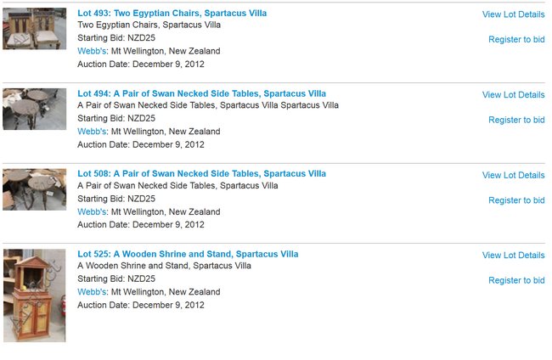
Task: Click the Lot 508 side tables thumbnail
Action: click(x=35, y=189)
